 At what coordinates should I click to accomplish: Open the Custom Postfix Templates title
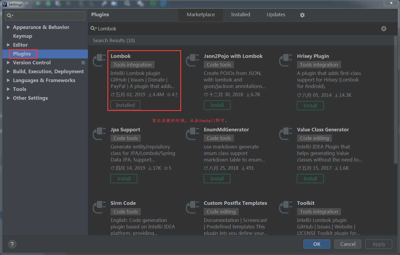pyautogui.click(x=235, y=203)
